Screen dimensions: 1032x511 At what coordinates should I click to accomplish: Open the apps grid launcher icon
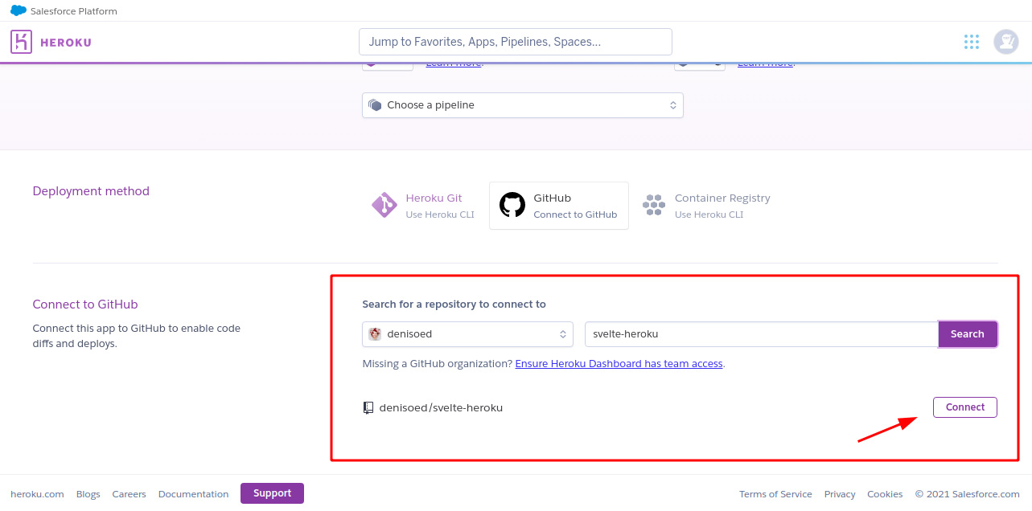(x=972, y=42)
